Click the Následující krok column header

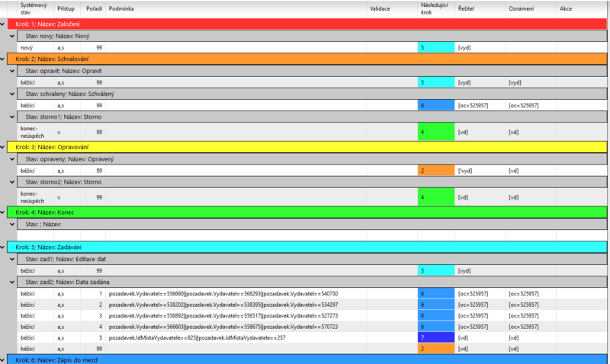tap(436, 8)
